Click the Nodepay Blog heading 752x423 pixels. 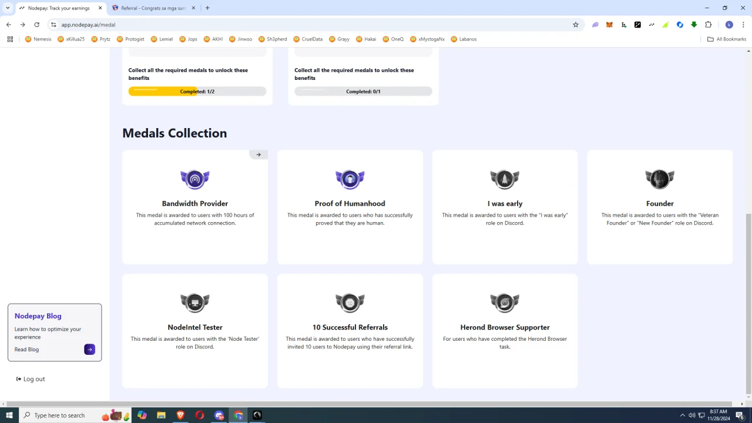[x=38, y=316]
